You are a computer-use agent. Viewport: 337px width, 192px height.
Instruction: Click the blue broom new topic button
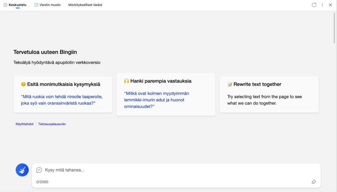pyautogui.click(x=22, y=170)
